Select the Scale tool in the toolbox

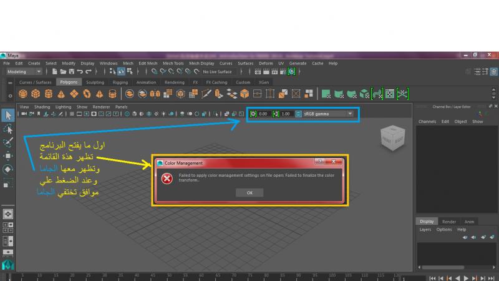[x=8, y=183]
